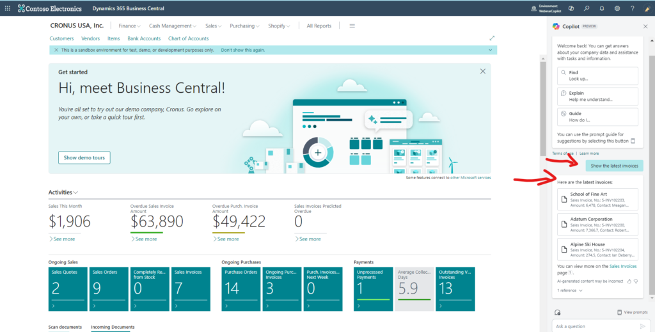The image size is (655, 332).
Task: Open the search magnifier in header
Action: pyautogui.click(x=587, y=8)
